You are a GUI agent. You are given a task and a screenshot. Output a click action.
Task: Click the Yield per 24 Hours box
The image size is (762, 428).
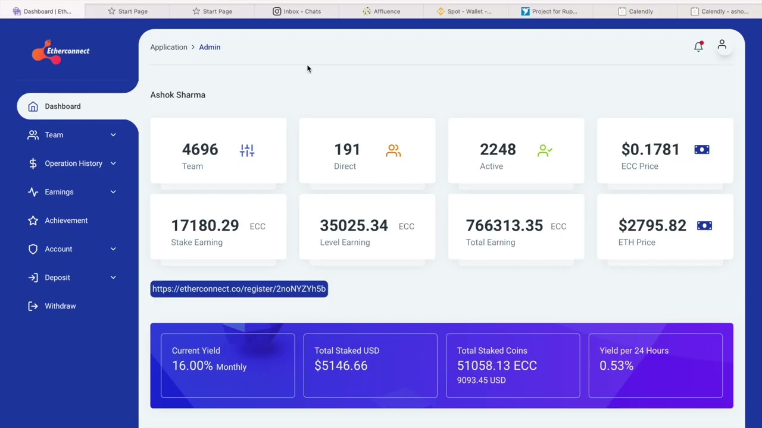655,366
